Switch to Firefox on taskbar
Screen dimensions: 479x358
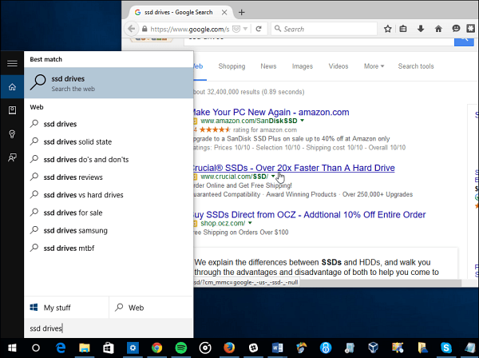(x=229, y=348)
